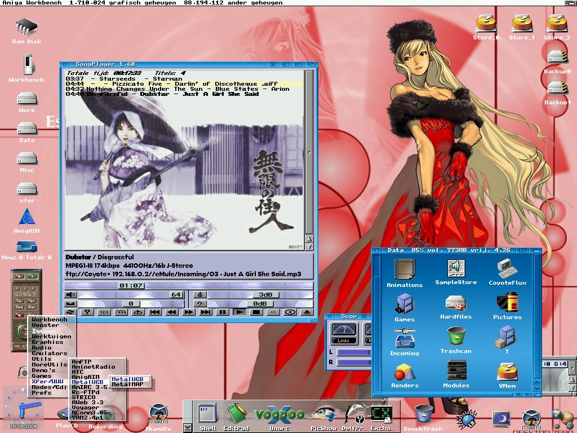Choose Emulators from the popup menu
The width and height of the screenshot is (577, 433).
click(50, 354)
